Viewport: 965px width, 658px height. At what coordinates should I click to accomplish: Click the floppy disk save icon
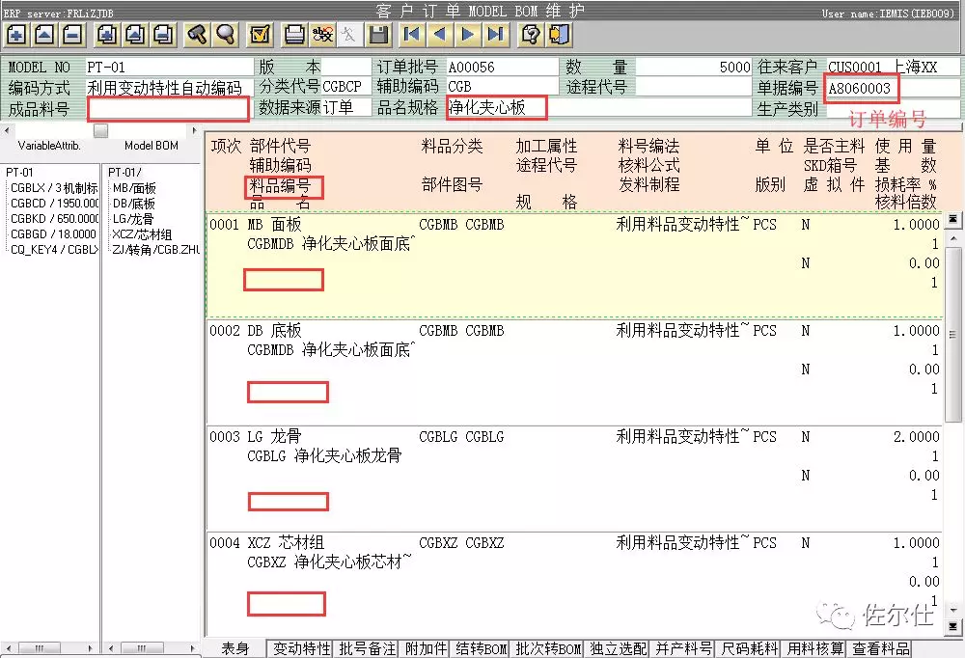pyautogui.click(x=378, y=35)
